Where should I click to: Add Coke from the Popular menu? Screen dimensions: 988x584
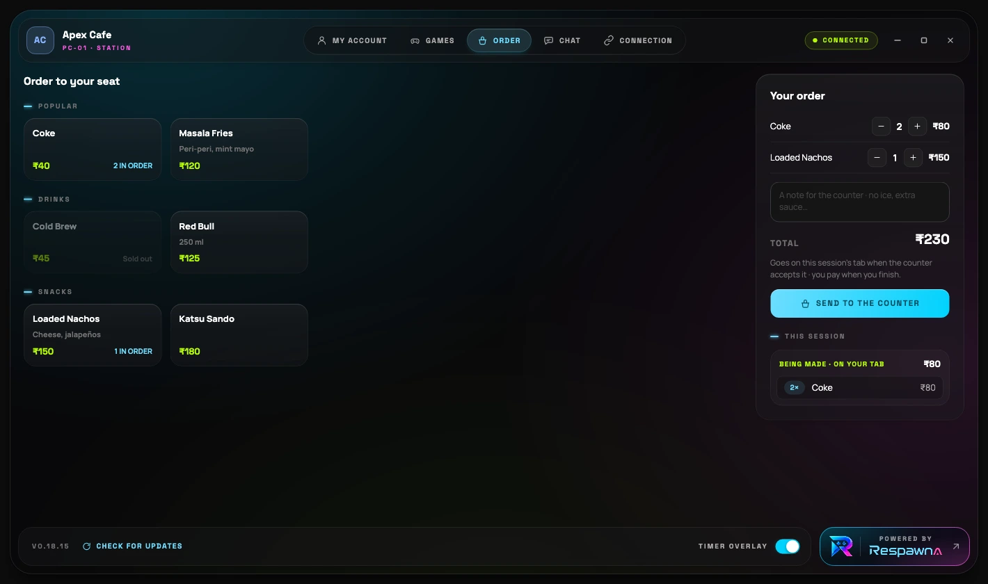coord(93,149)
